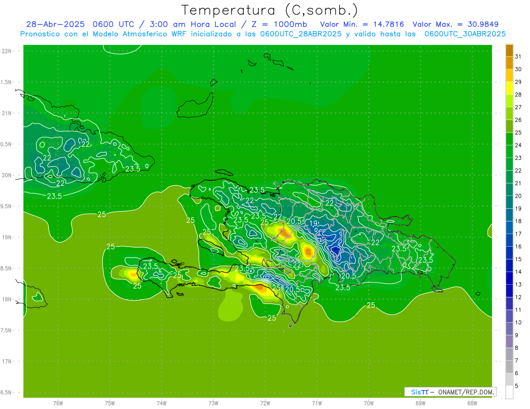Click "Valor Max. = 30.9849"
This screenshot has height=409, width=530.
[455, 24]
